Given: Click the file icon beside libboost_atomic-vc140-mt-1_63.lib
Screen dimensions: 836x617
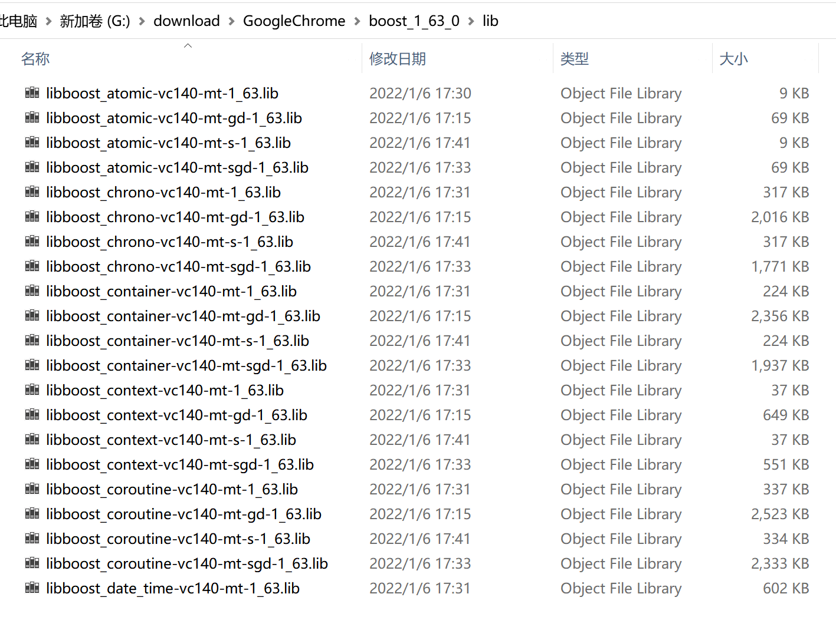Looking at the screenshot, I should point(32,93).
